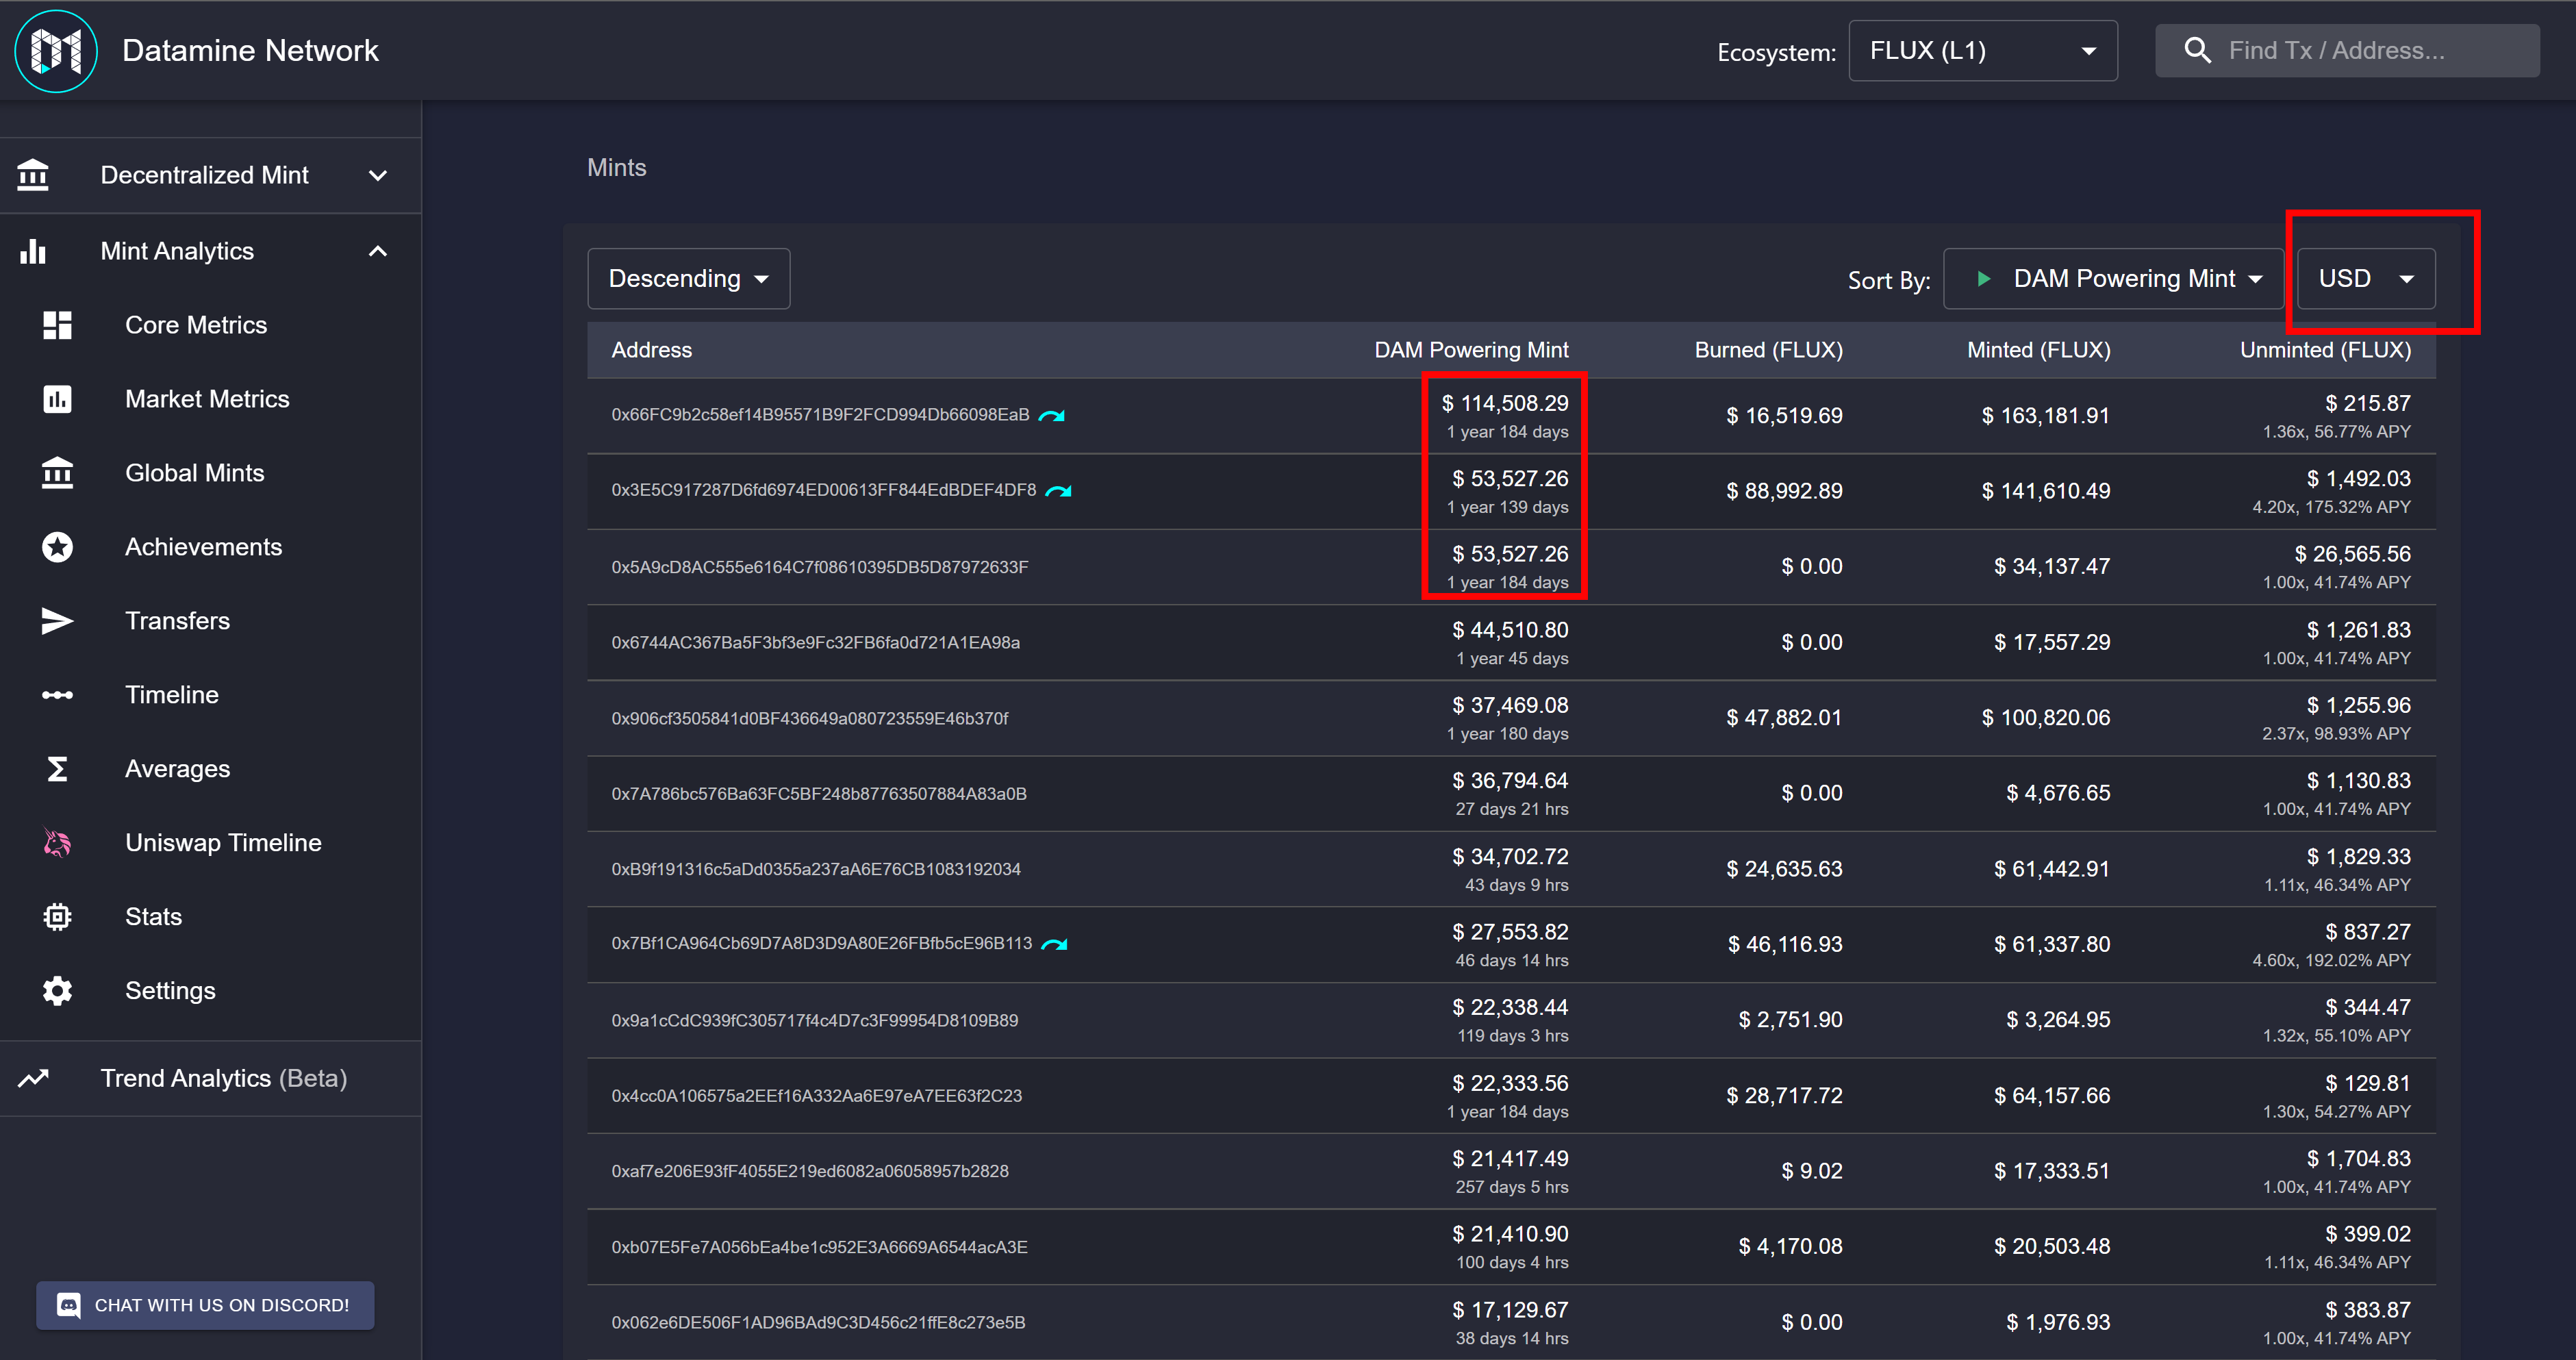The height and width of the screenshot is (1360, 2576).
Task: Click the search magnifier icon
Action: [x=2197, y=51]
